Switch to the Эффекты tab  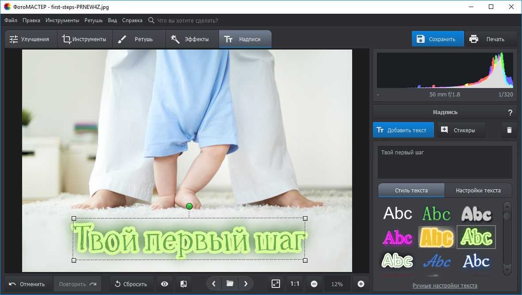[192, 39]
